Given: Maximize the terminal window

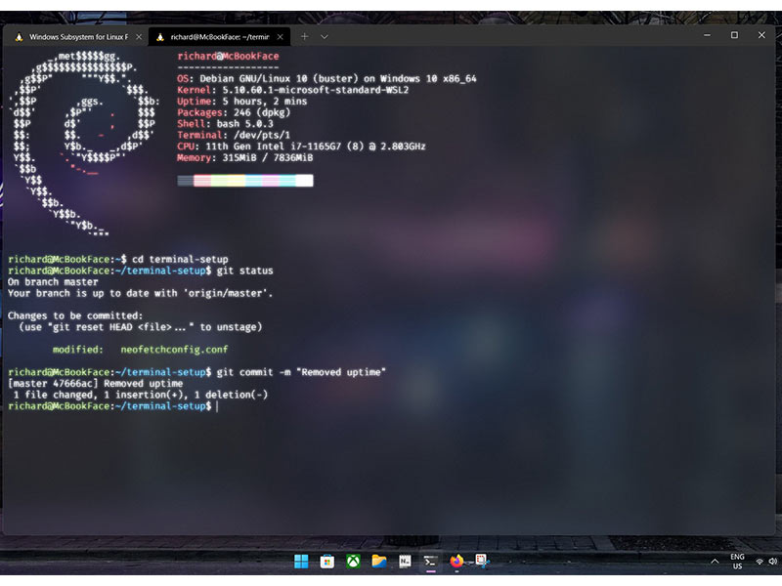Looking at the screenshot, I should [734, 35].
